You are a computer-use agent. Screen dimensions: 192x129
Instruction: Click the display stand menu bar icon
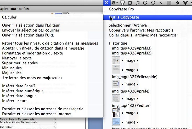click(x=122, y=3)
